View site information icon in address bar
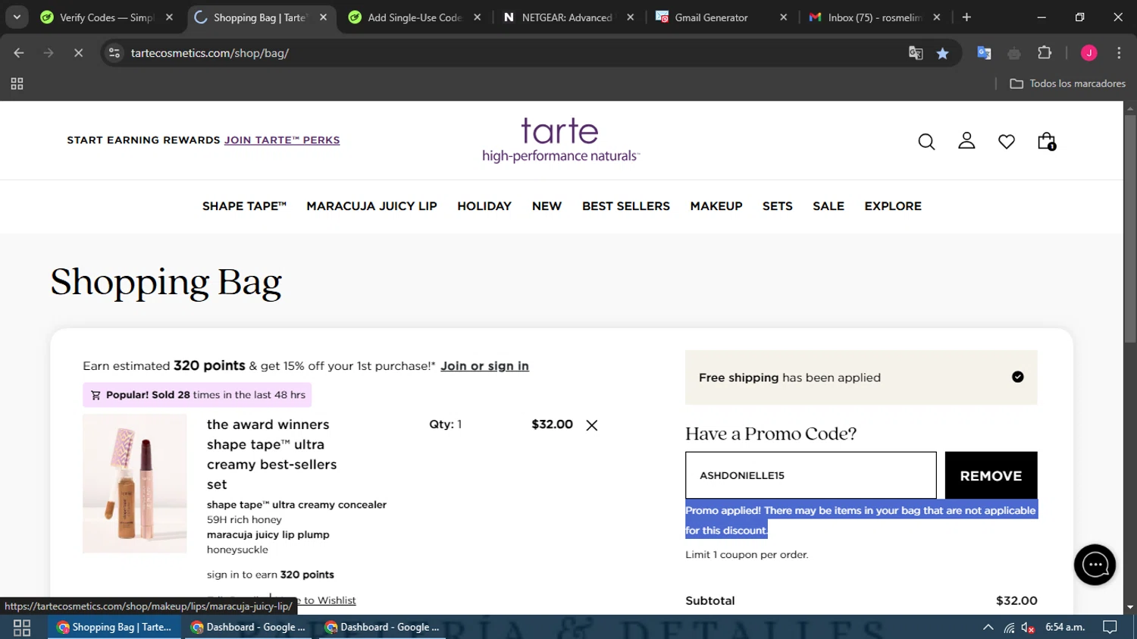Image resolution: width=1137 pixels, height=639 pixels. point(114,53)
